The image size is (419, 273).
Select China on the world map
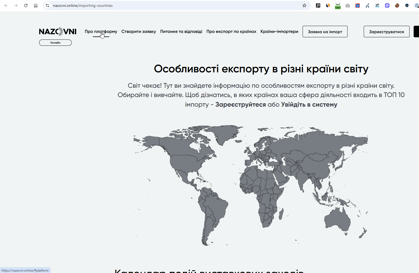[x=318, y=166]
